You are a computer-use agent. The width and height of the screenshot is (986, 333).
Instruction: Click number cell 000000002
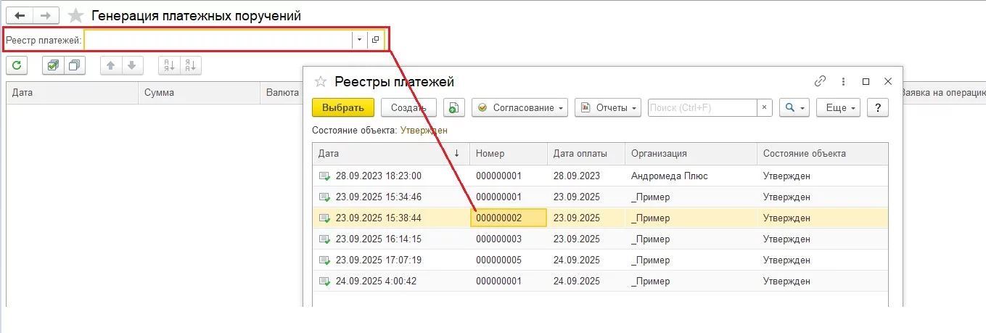tap(509, 218)
